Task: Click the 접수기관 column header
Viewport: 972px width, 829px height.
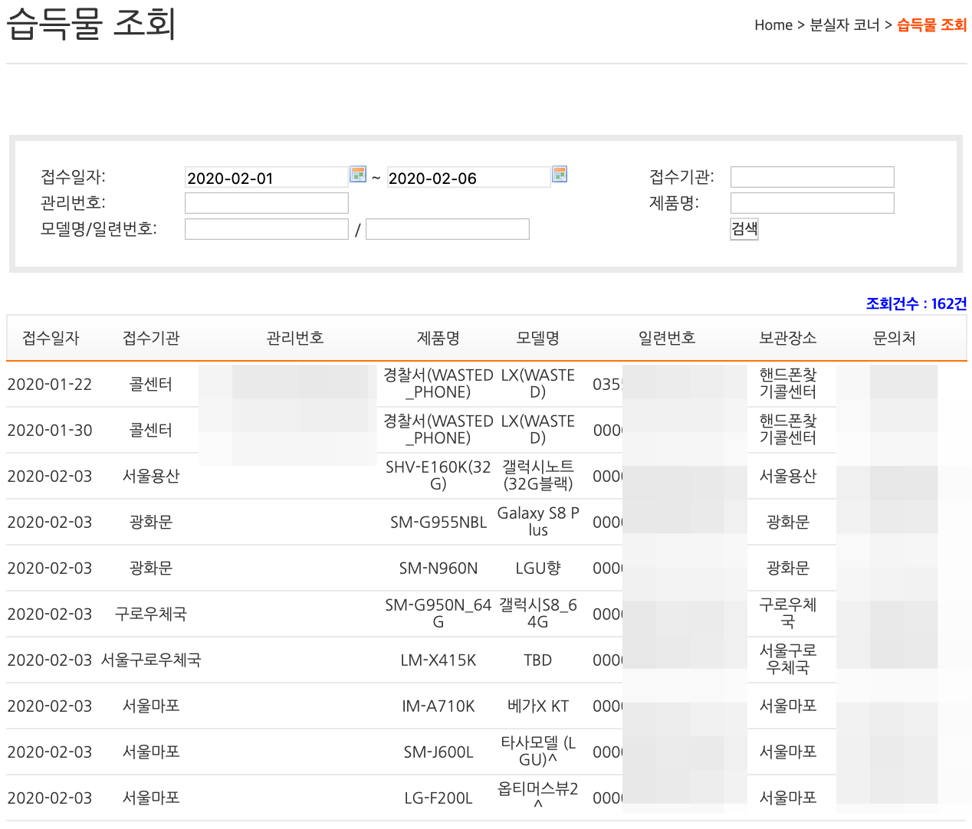Action: [x=151, y=338]
